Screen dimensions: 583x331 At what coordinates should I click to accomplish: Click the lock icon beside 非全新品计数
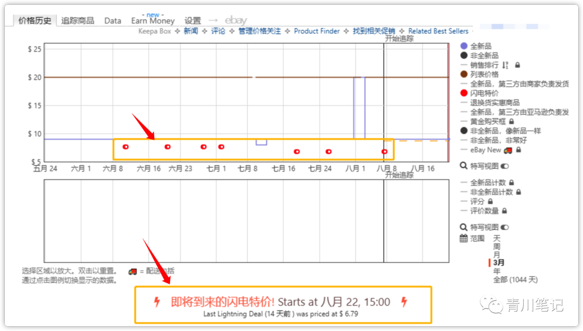coord(519,192)
